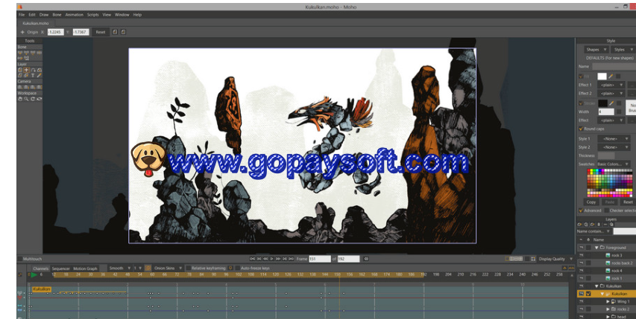Select the Zoom Workspace magnifier tool
Screen dimensions: 636x319
(x=26, y=99)
